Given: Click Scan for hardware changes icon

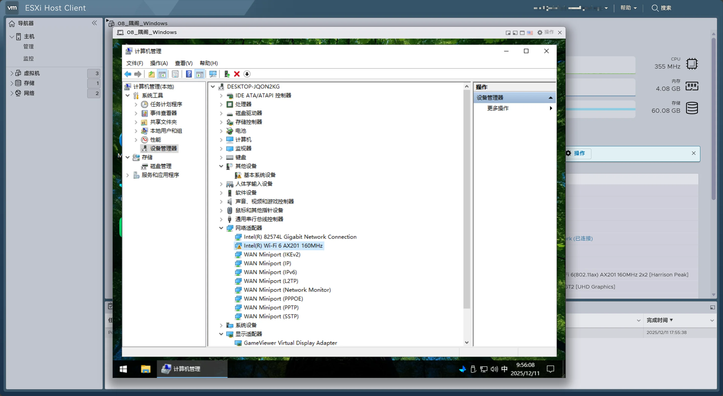Looking at the screenshot, I should coord(213,74).
